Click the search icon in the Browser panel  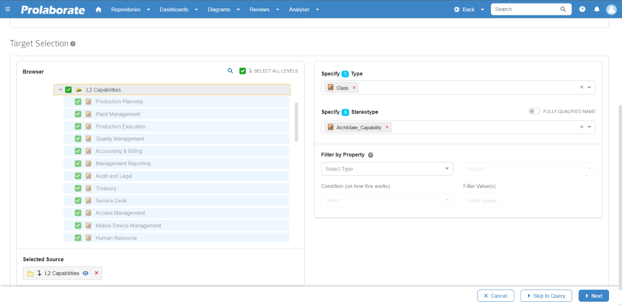(230, 70)
